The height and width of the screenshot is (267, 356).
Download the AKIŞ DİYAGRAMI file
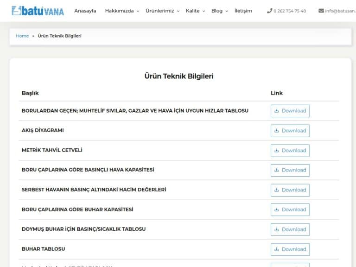coord(290,131)
